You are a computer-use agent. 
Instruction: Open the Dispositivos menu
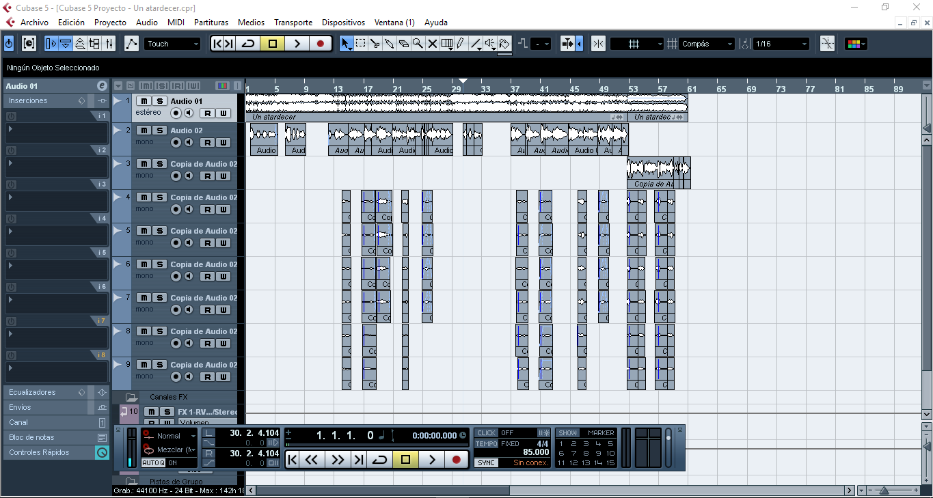pos(343,23)
